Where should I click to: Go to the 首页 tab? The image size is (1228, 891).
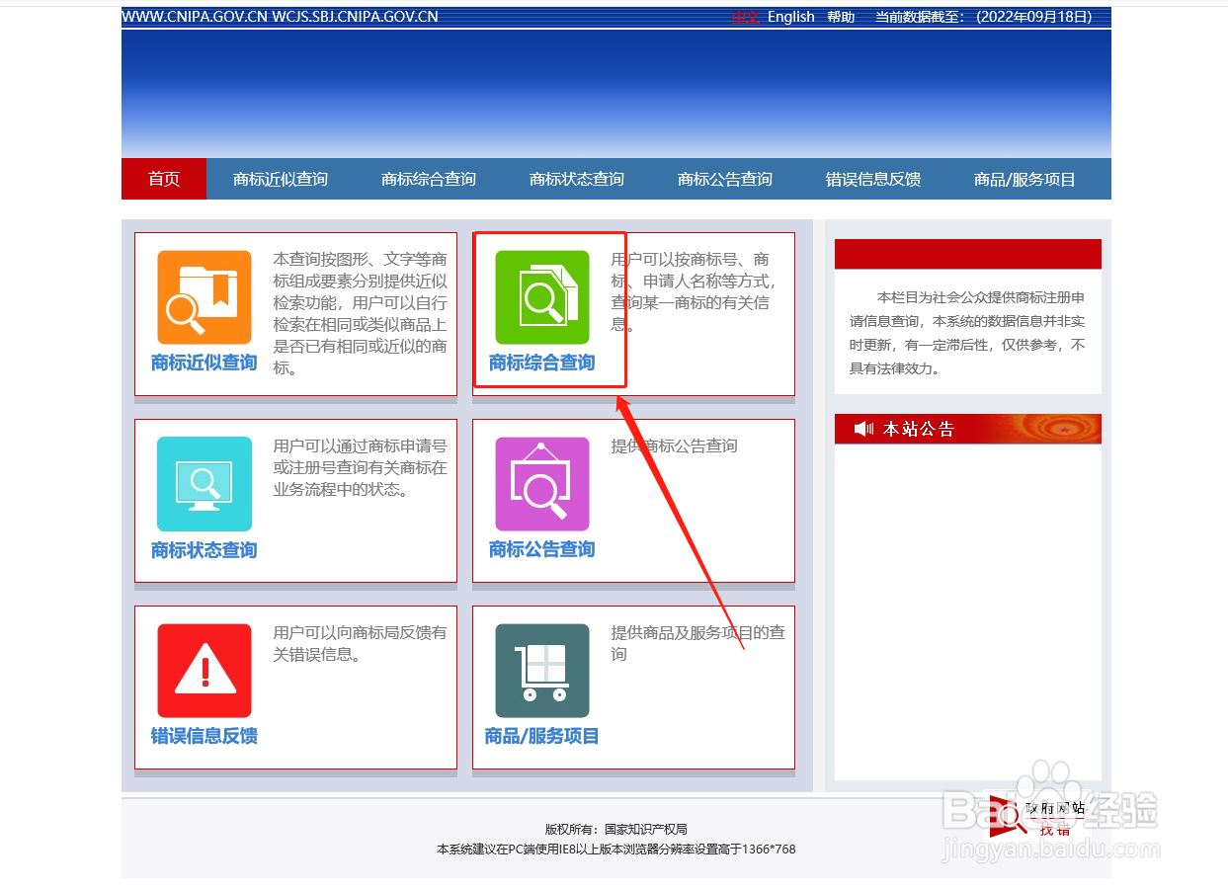point(164,179)
